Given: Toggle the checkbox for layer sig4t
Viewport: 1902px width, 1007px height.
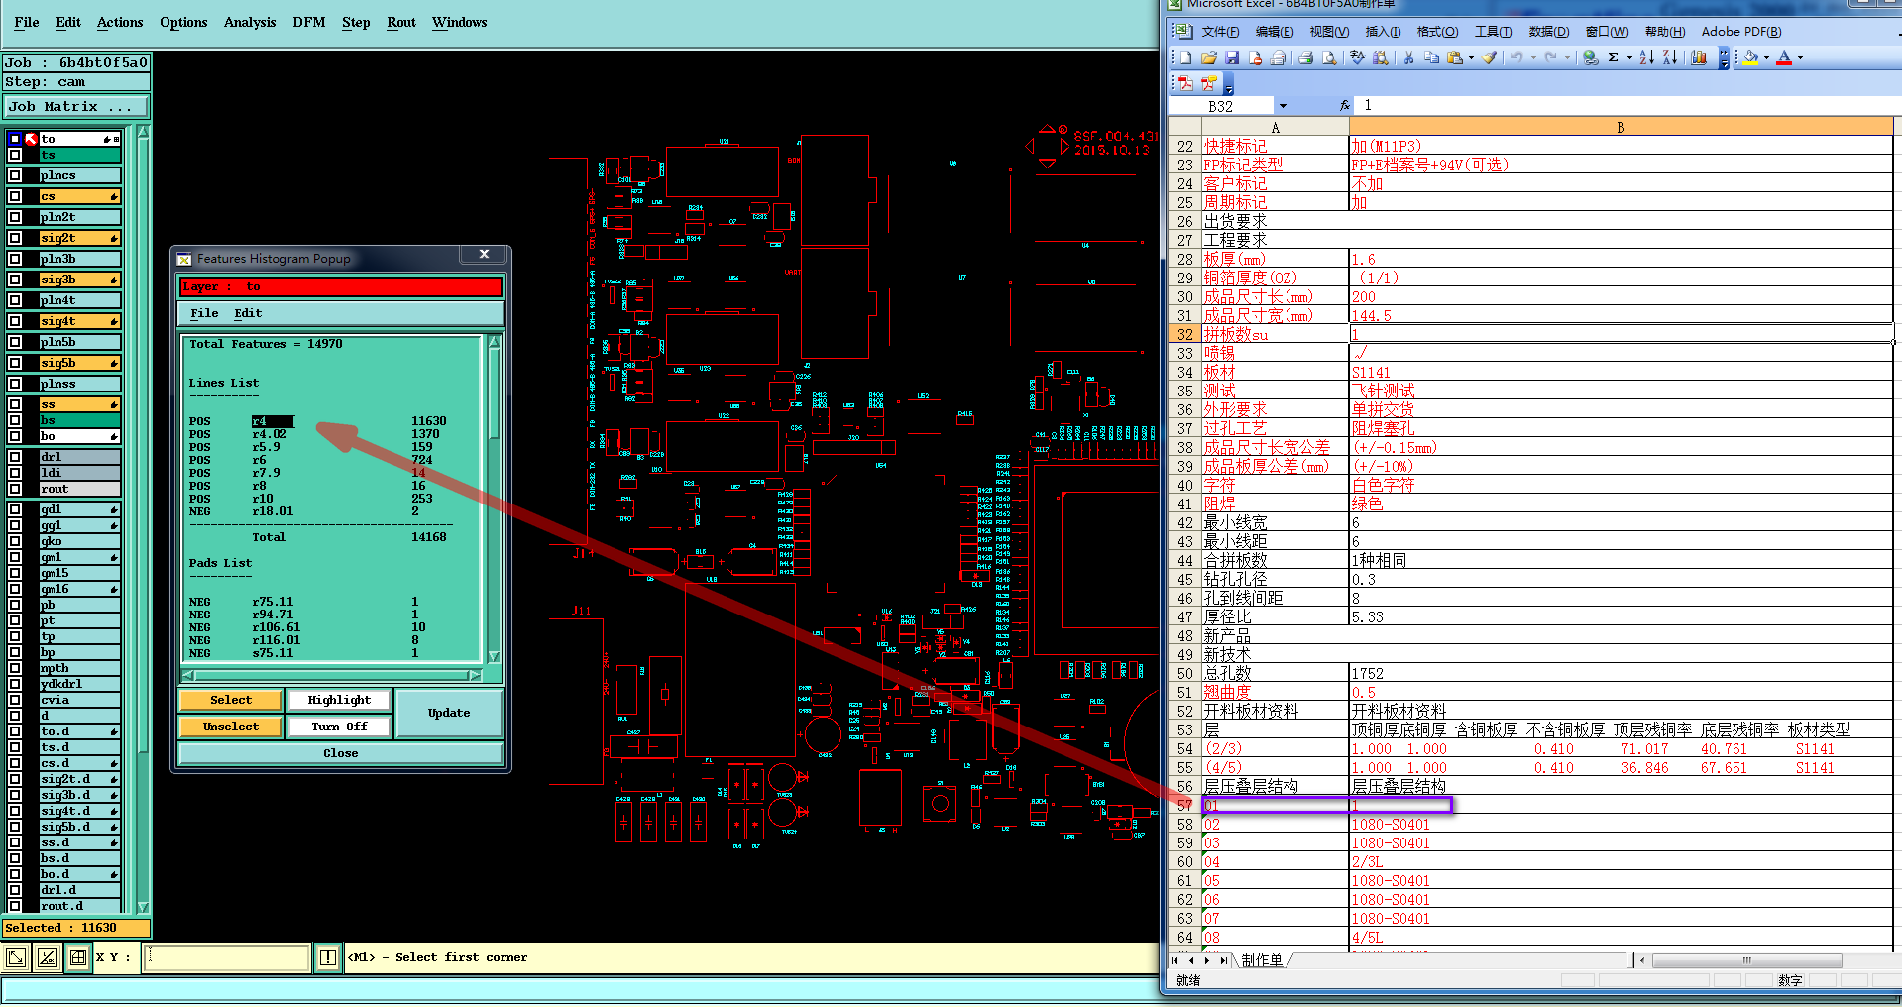Looking at the screenshot, I should (15, 321).
